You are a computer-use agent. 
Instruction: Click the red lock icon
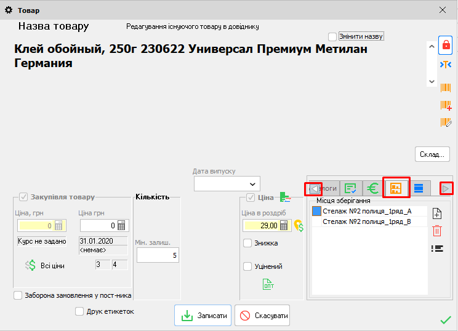pyautogui.click(x=446, y=45)
